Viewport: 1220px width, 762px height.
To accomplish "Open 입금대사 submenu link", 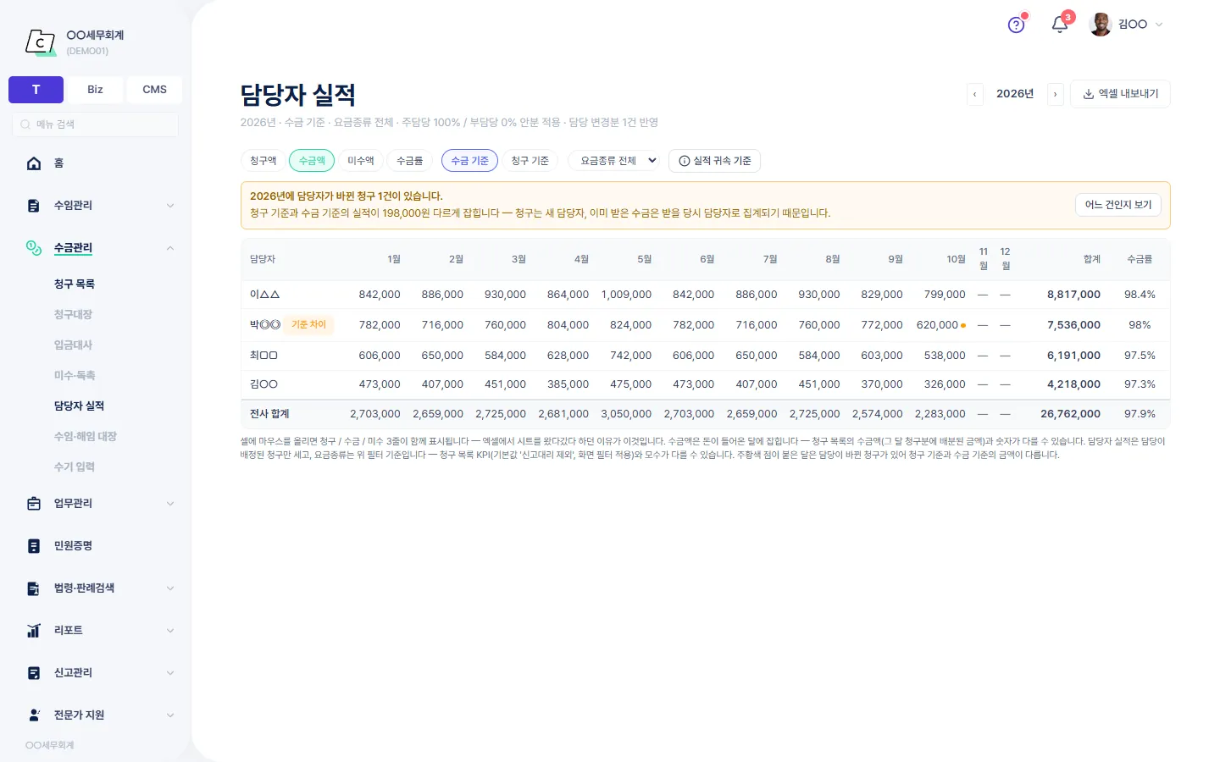I will click(73, 345).
